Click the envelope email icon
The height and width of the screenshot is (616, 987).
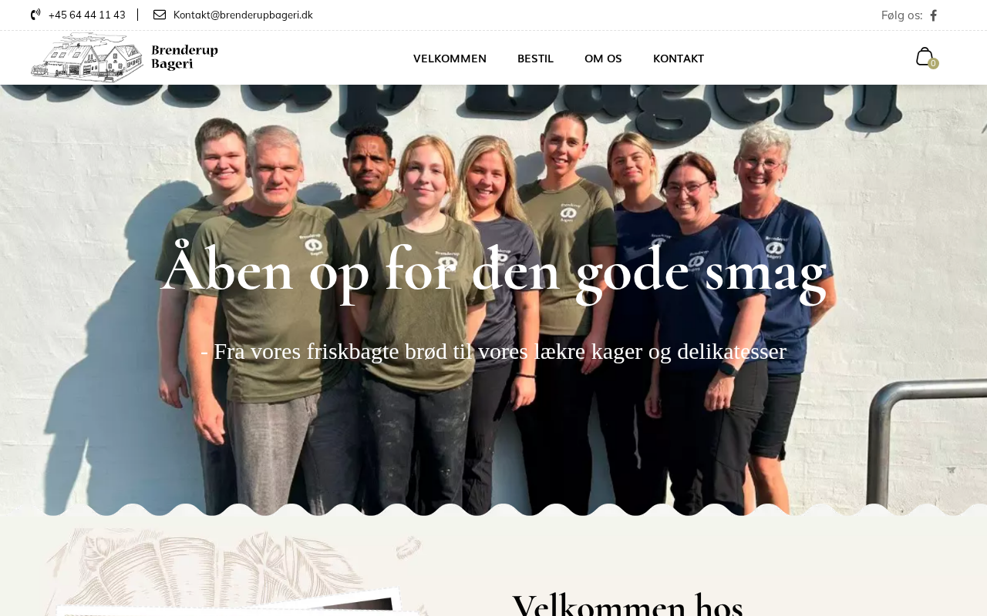pyautogui.click(x=160, y=15)
